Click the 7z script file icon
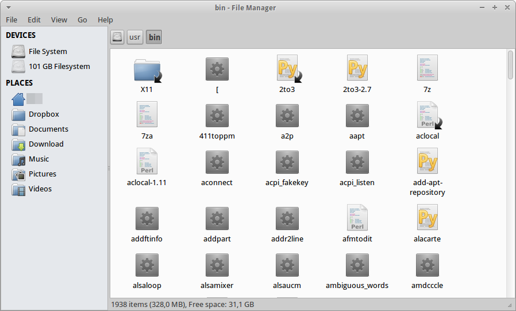The height and width of the screenshot is (311, 516). coord(427,69)
